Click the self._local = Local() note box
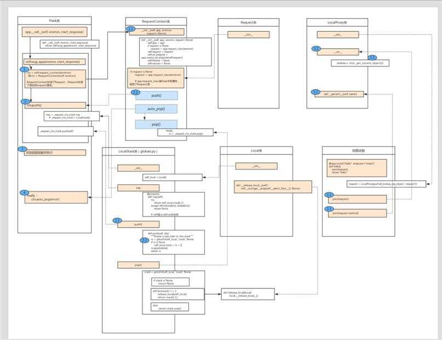Image resolution: width=442 pixels, height=340 pixels. point(172,177)
